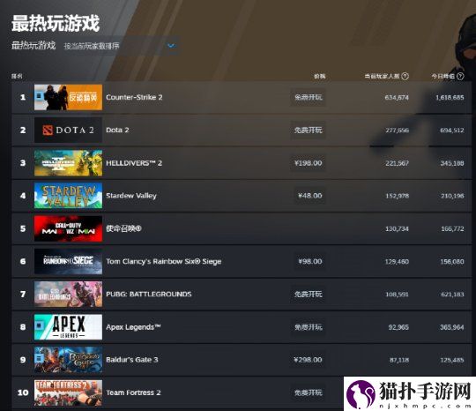Click the price column header

click(x=320, y=76)
